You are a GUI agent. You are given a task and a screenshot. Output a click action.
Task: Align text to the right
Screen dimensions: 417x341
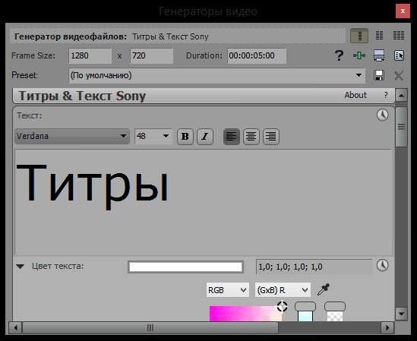(270, 137)
